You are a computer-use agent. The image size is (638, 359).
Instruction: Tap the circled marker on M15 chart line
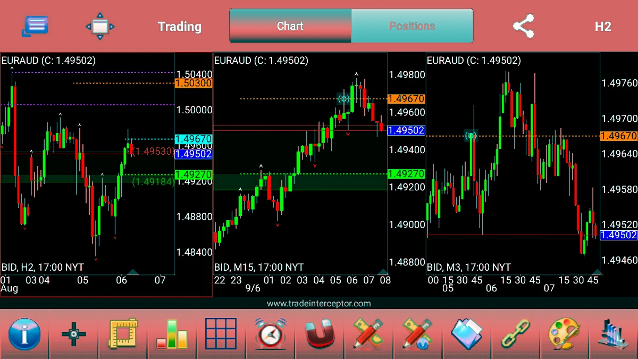[x=344, y=98]
